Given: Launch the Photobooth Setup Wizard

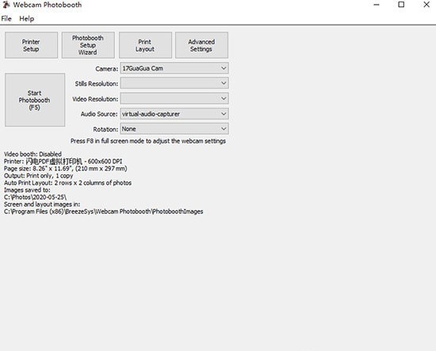Looking at the screenshot, I should click(88, 45).
